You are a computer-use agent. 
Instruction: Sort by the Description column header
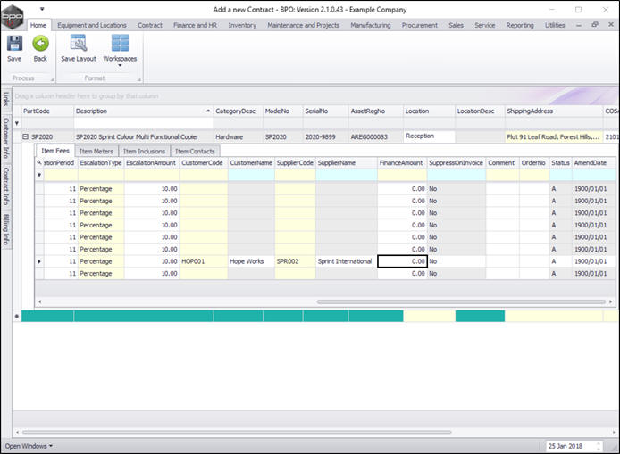tap(144, 111)
